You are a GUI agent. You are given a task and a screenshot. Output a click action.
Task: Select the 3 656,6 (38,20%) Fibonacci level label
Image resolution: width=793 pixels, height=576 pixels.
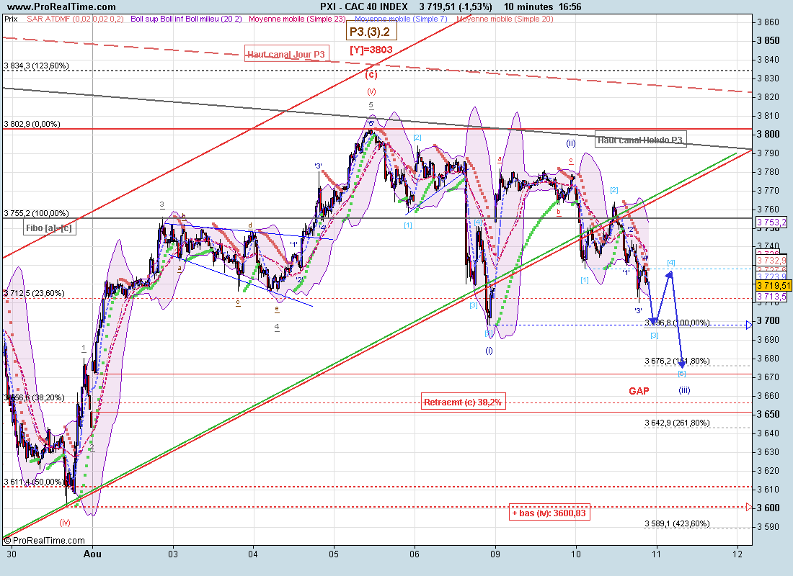click(34, 397)
